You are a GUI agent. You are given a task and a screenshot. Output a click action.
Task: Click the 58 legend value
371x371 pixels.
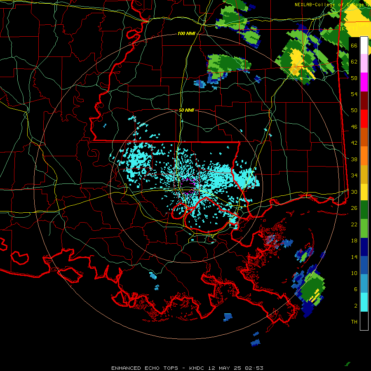(x=354, y=78)
